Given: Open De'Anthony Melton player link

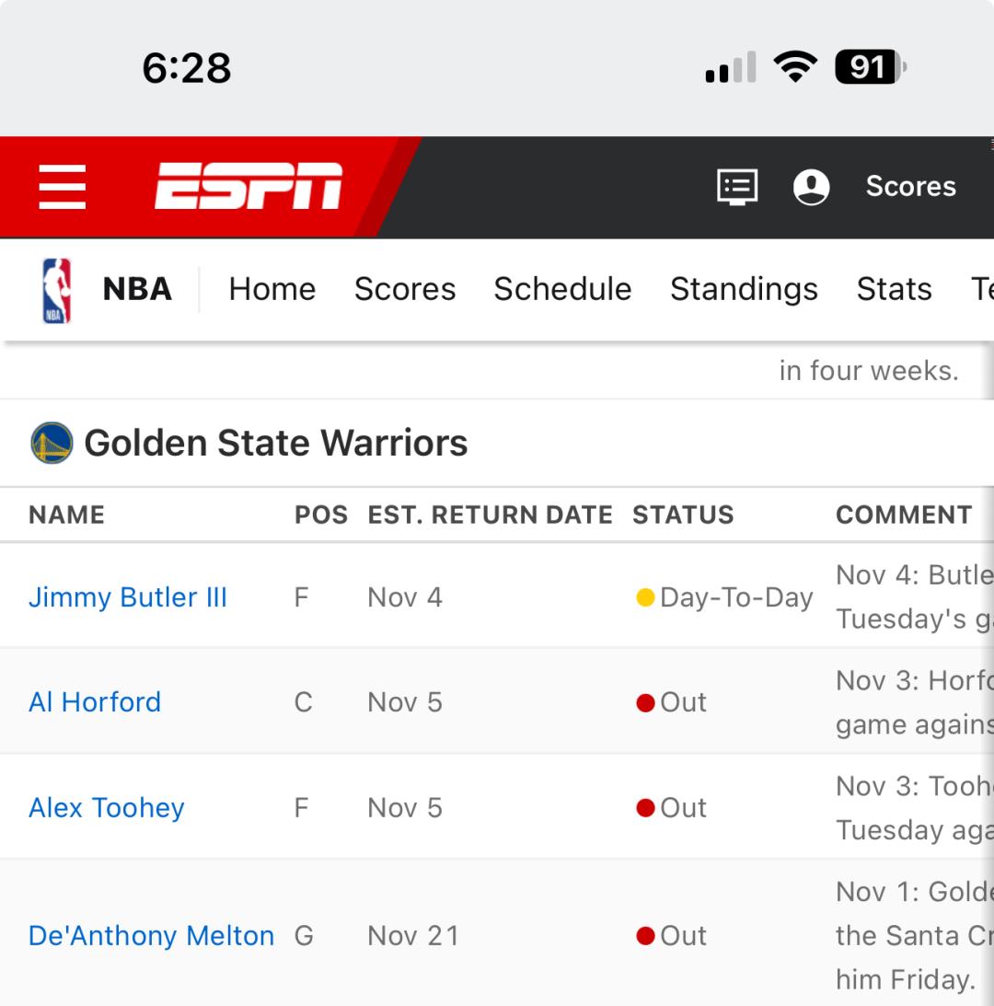Looking at the screenshot, I should coord(151,936).
